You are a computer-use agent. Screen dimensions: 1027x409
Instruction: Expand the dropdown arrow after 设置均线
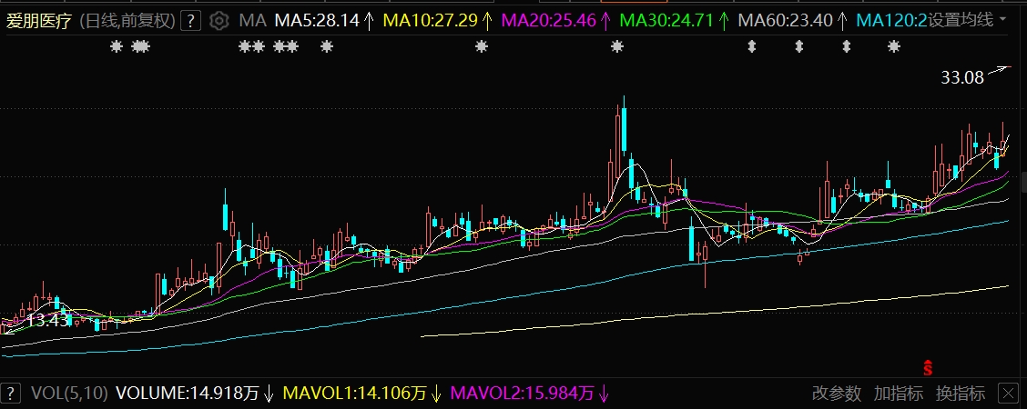coord(1003,20)
